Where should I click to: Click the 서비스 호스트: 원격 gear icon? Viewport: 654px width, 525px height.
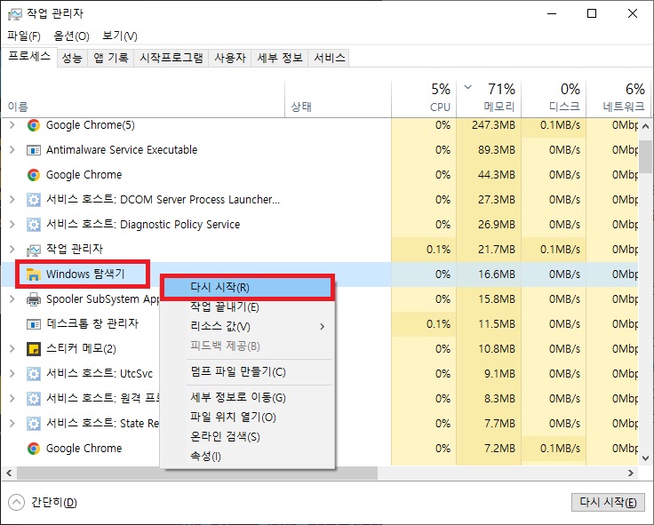pos(34,399)
